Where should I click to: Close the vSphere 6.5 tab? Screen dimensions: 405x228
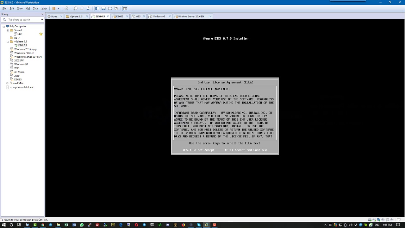pyautogui.click(x=86, y=16)
